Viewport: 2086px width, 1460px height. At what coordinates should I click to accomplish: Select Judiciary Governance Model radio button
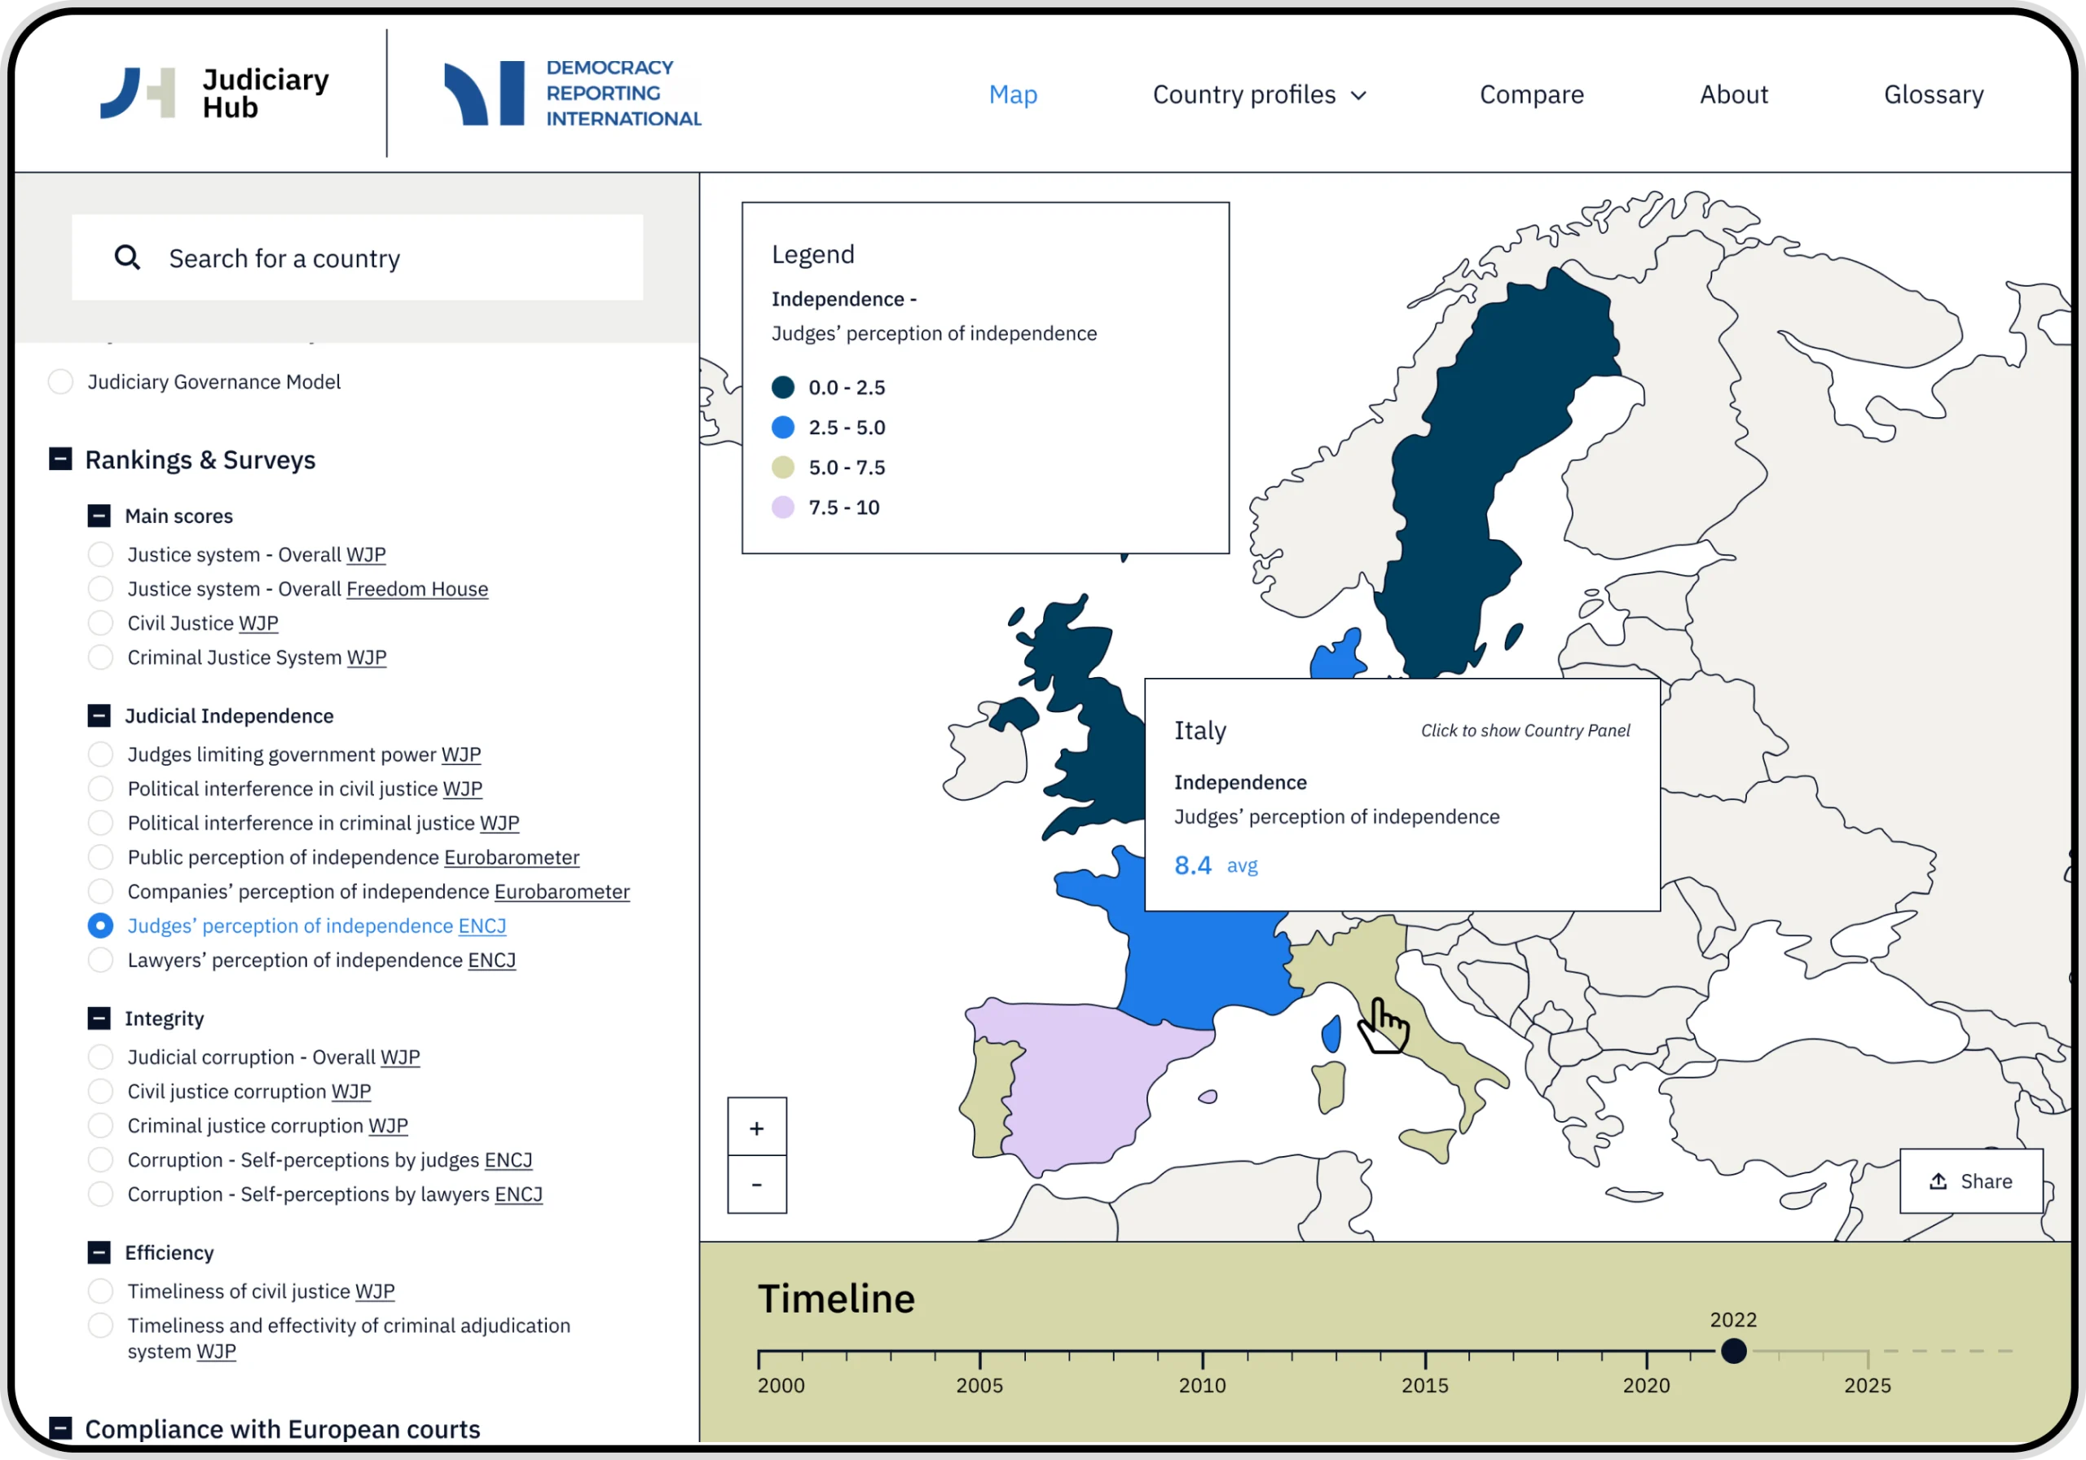61,381
